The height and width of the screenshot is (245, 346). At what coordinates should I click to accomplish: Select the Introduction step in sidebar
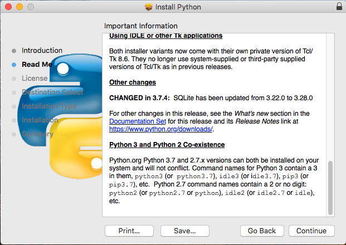(x=42, y=50)
